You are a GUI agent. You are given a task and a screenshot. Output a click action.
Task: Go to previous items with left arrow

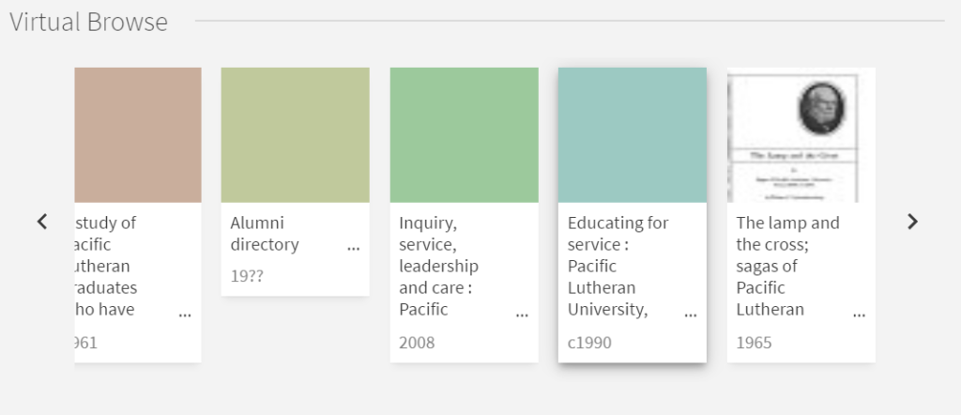pyautogui.click(x=42, y=222)
